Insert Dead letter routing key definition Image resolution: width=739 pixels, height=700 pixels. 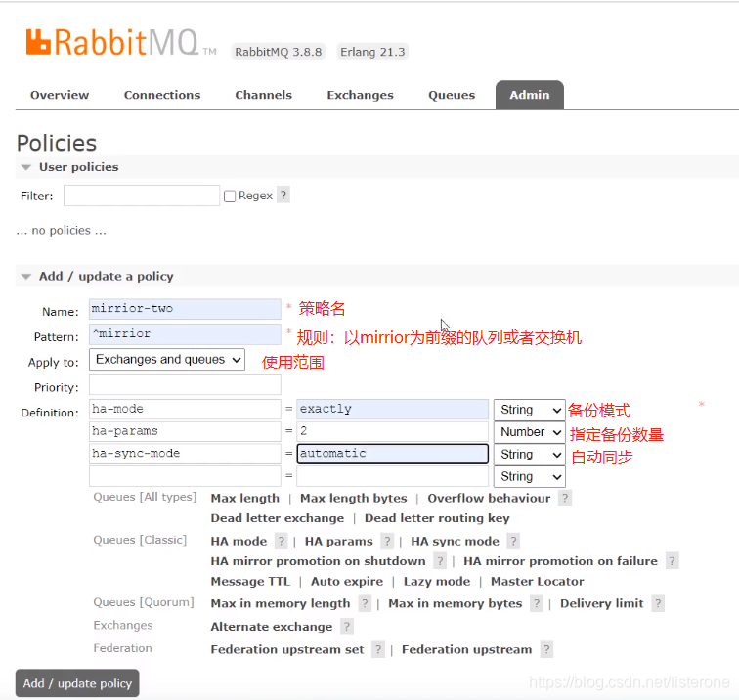(437, 518)
